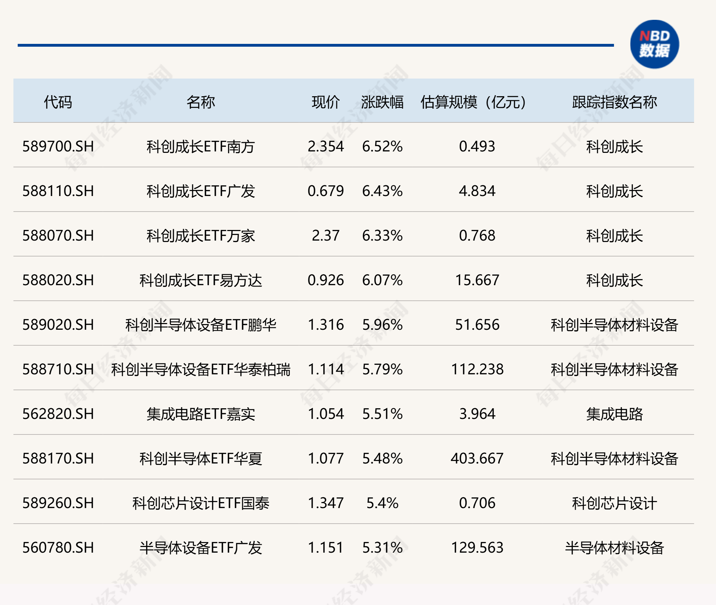Click the scale value 0.706

click(477, 503)
